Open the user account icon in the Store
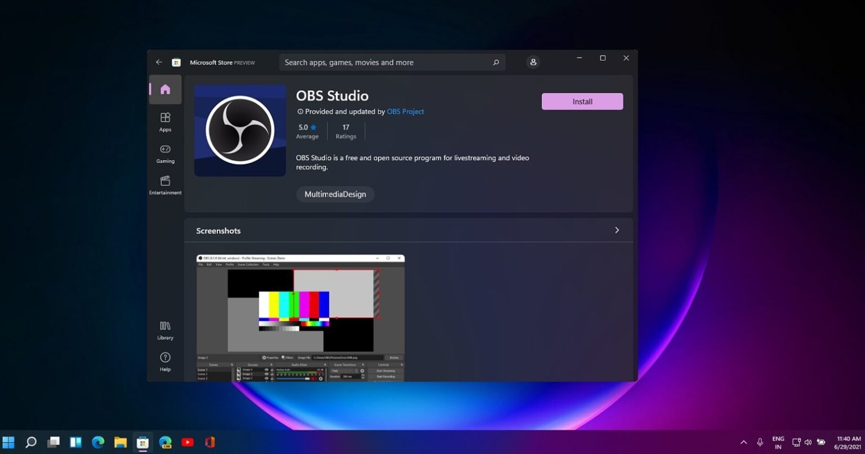This screenshot has width=865, height=454. (533, 62)
